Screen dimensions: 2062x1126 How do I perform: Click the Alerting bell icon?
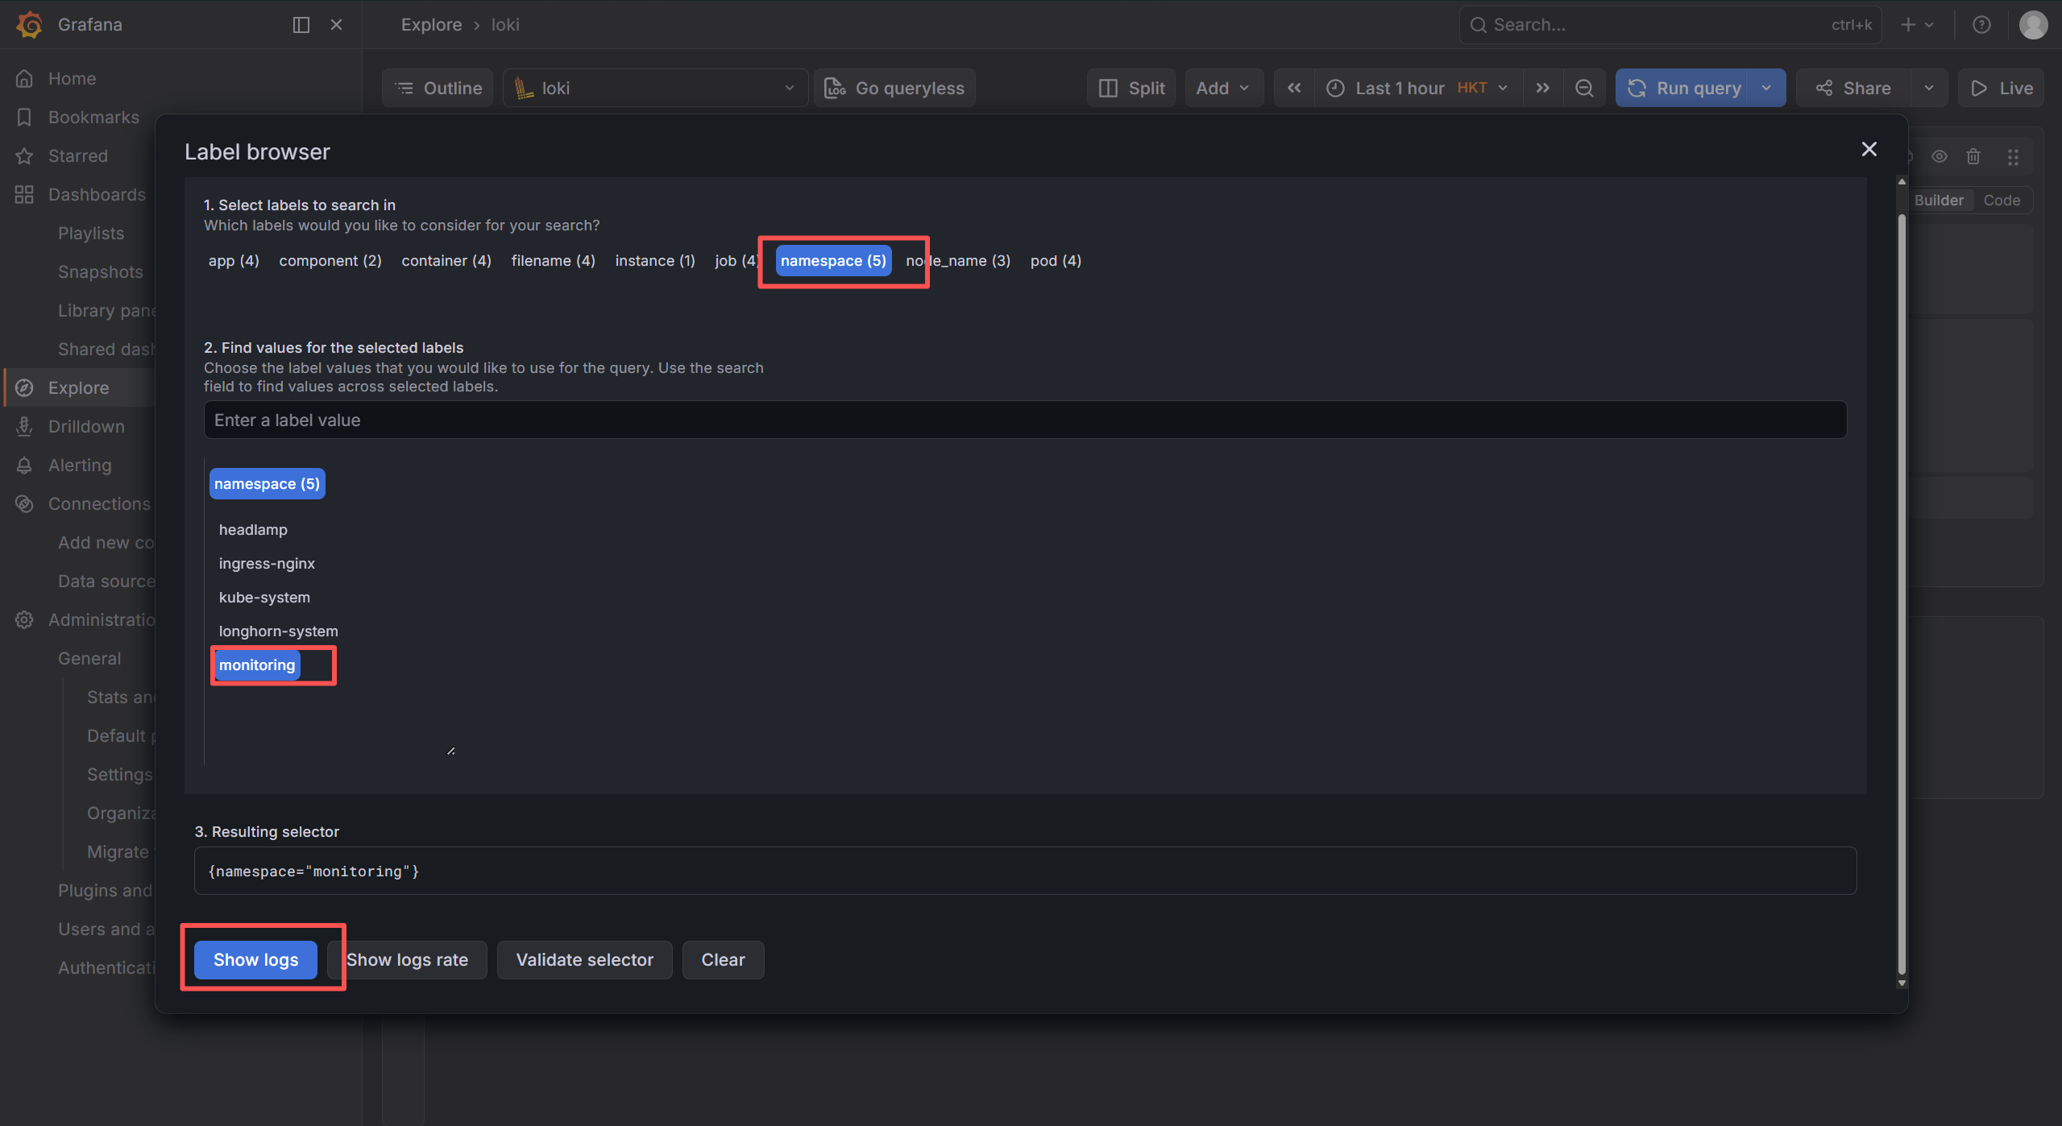(x=25, y=466)
